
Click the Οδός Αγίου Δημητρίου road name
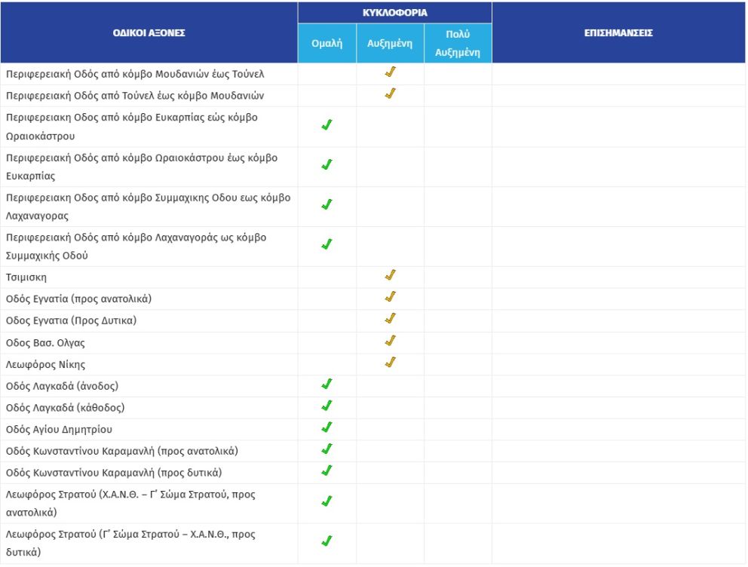59,430
